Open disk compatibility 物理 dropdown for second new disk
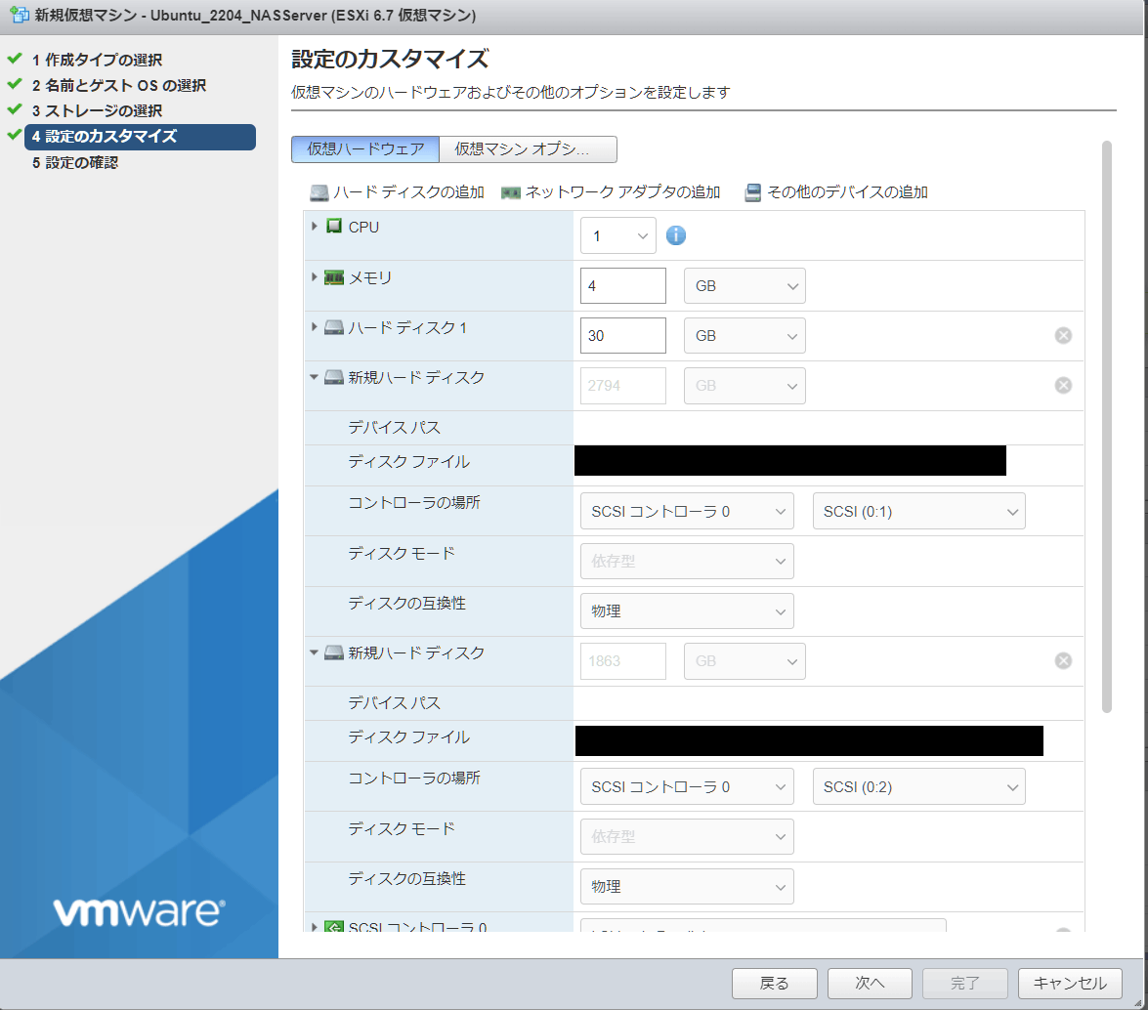The image size is (1148, 1010). point(687,886)
